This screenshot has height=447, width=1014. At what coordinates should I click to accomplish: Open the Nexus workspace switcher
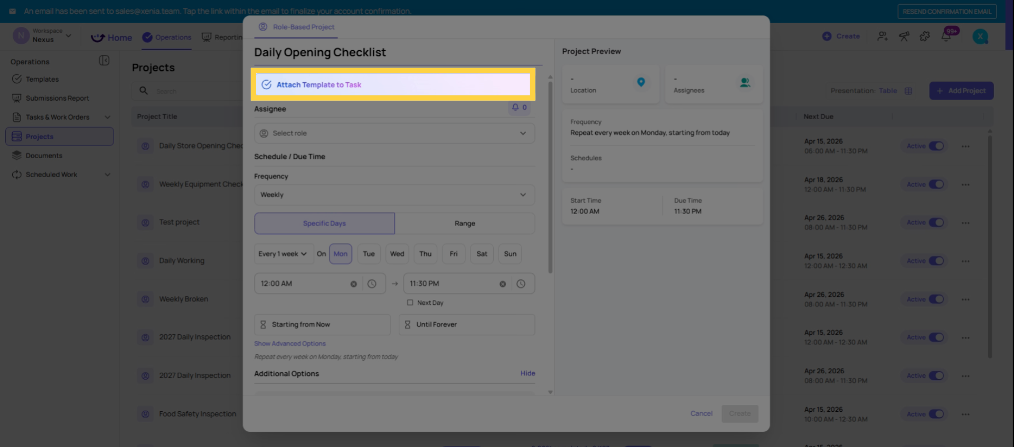click(x=42, y=36)
